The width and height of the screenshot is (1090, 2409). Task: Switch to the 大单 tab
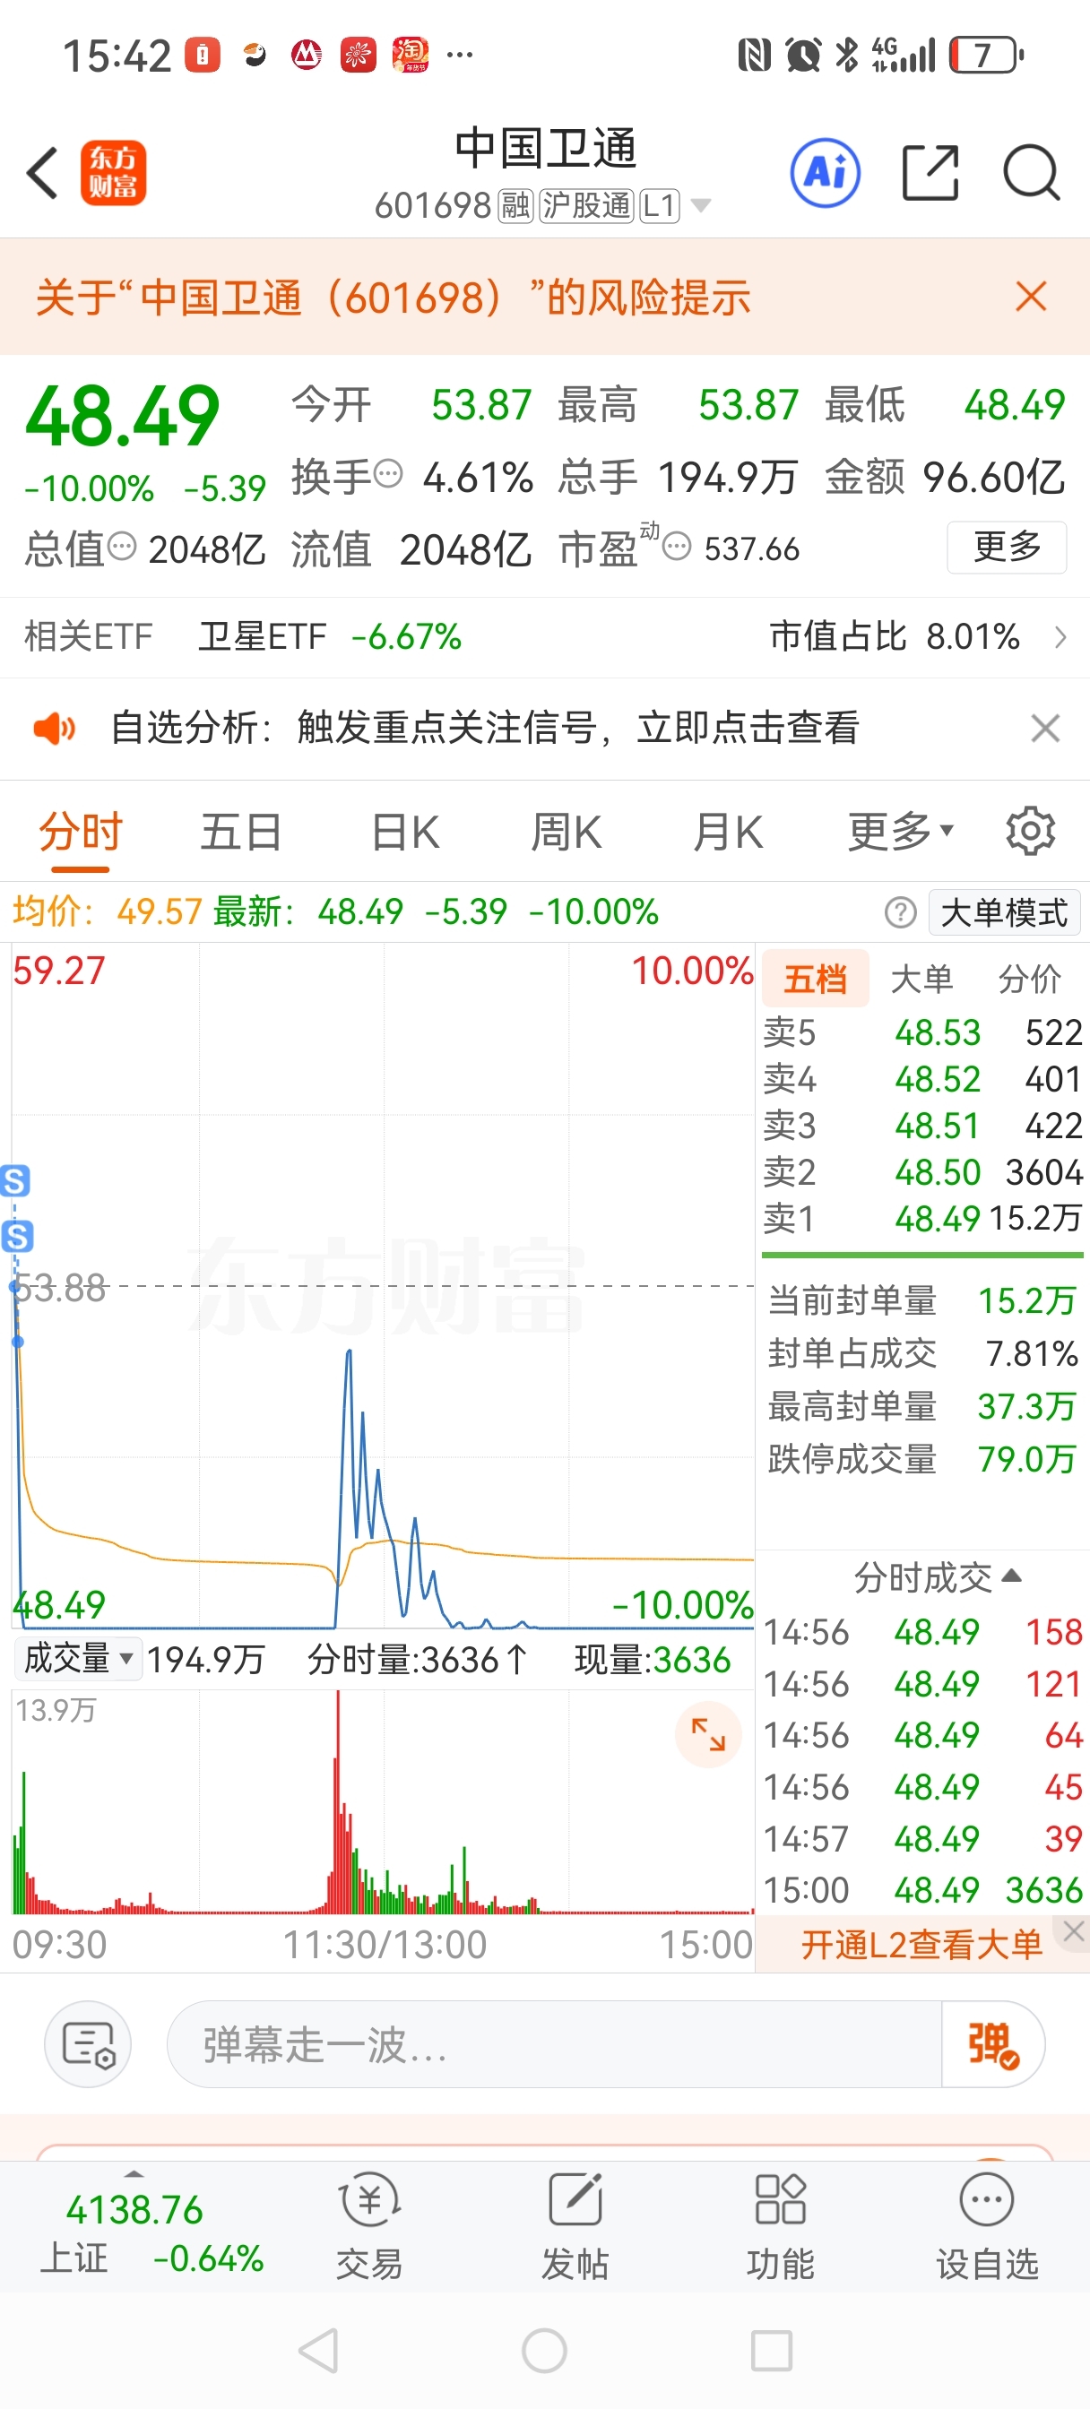point(921,980)
